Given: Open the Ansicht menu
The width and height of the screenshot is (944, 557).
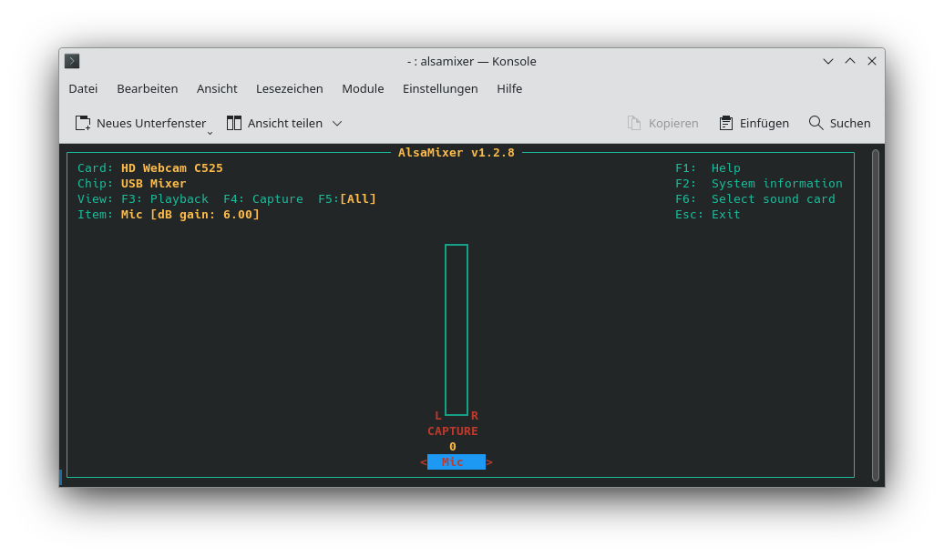Looking at the screenshot, I should (217, 88).
